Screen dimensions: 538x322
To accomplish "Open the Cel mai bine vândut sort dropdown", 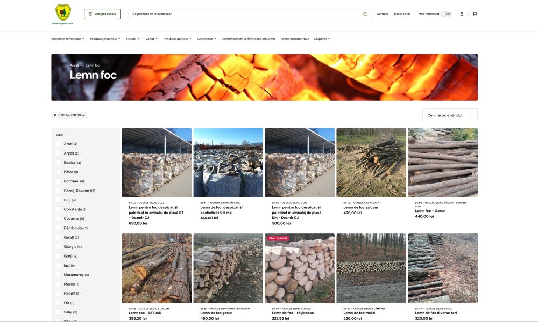I will (x=450, y=115).
